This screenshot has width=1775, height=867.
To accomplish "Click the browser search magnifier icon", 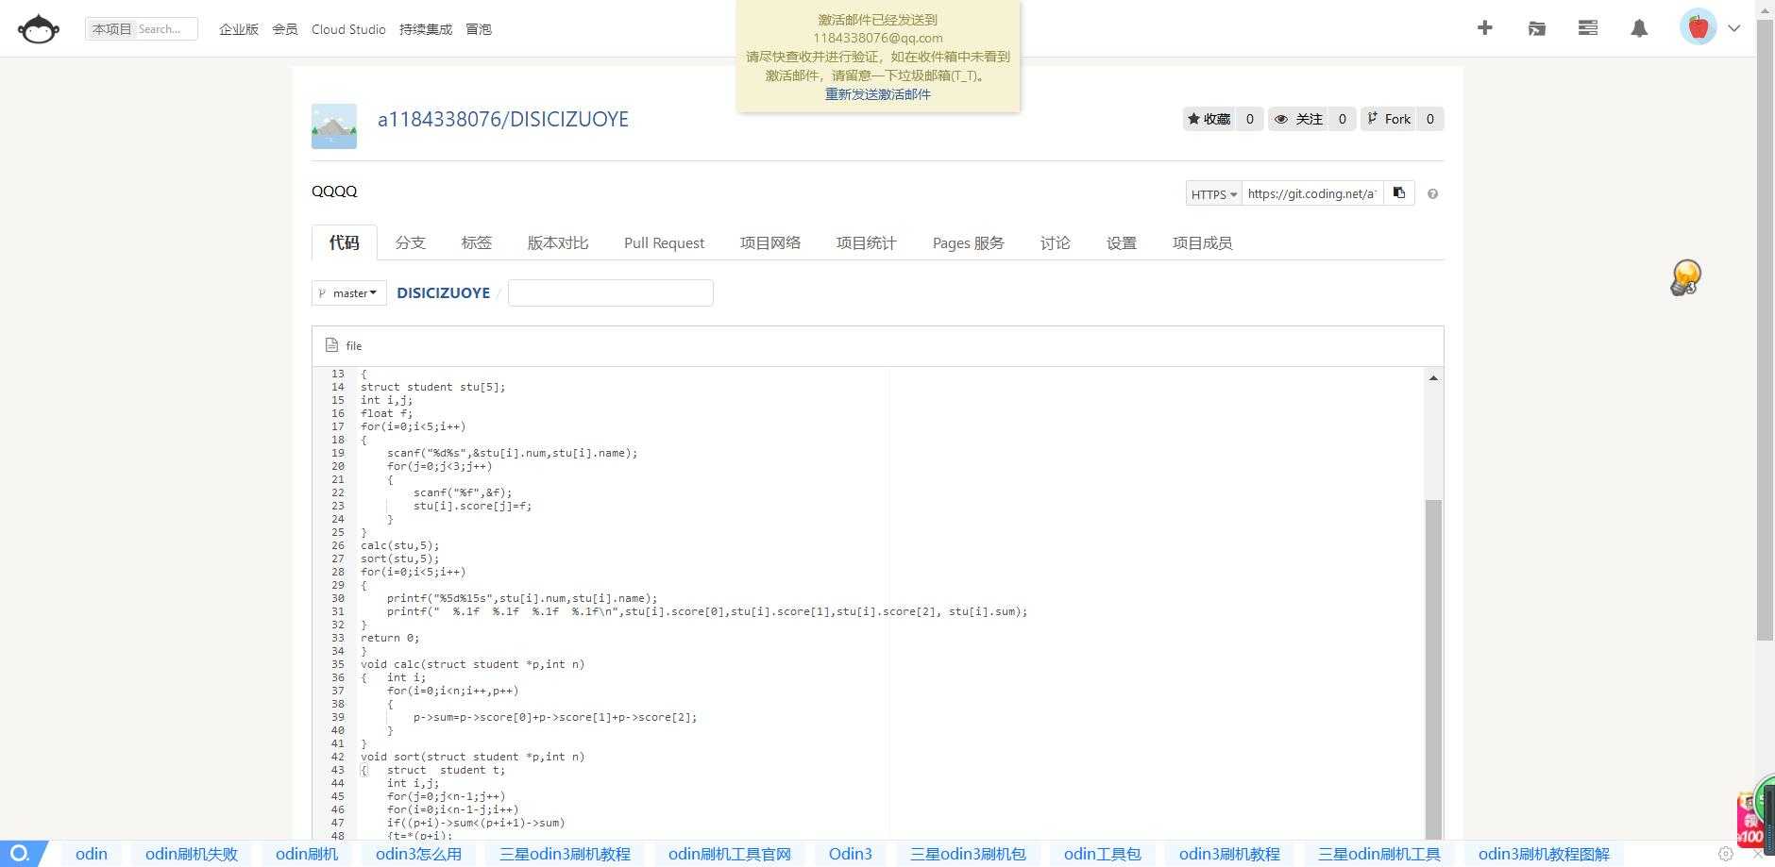I will pos(20,854).
